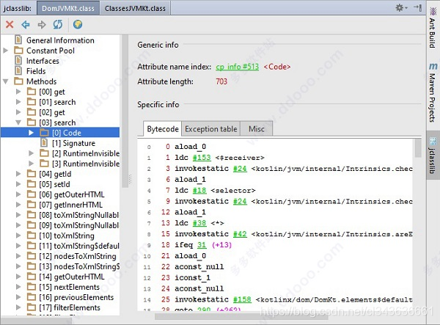Image resolution: width=440 pixels, height=325 pixels.
Task: Expand the [0] Code attribute node
Action: pyautogui.click(x=31, y=133)
